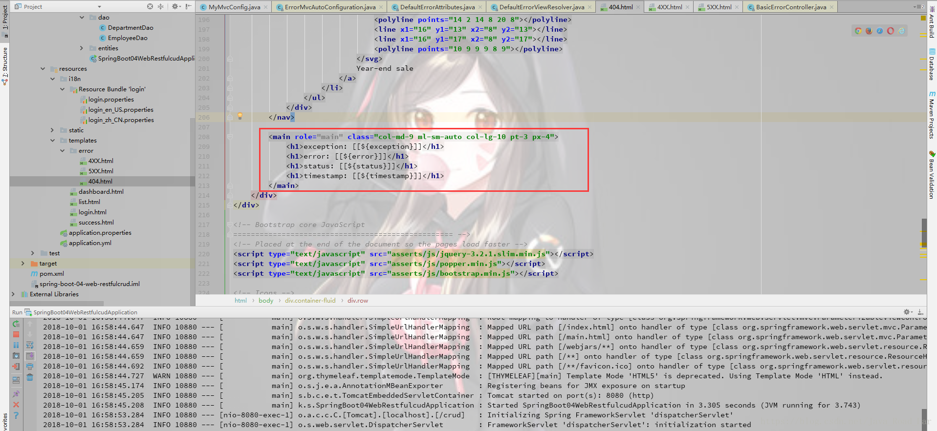937x431 pixels.
Task: Open the Structure tool window
Action: 5,66
